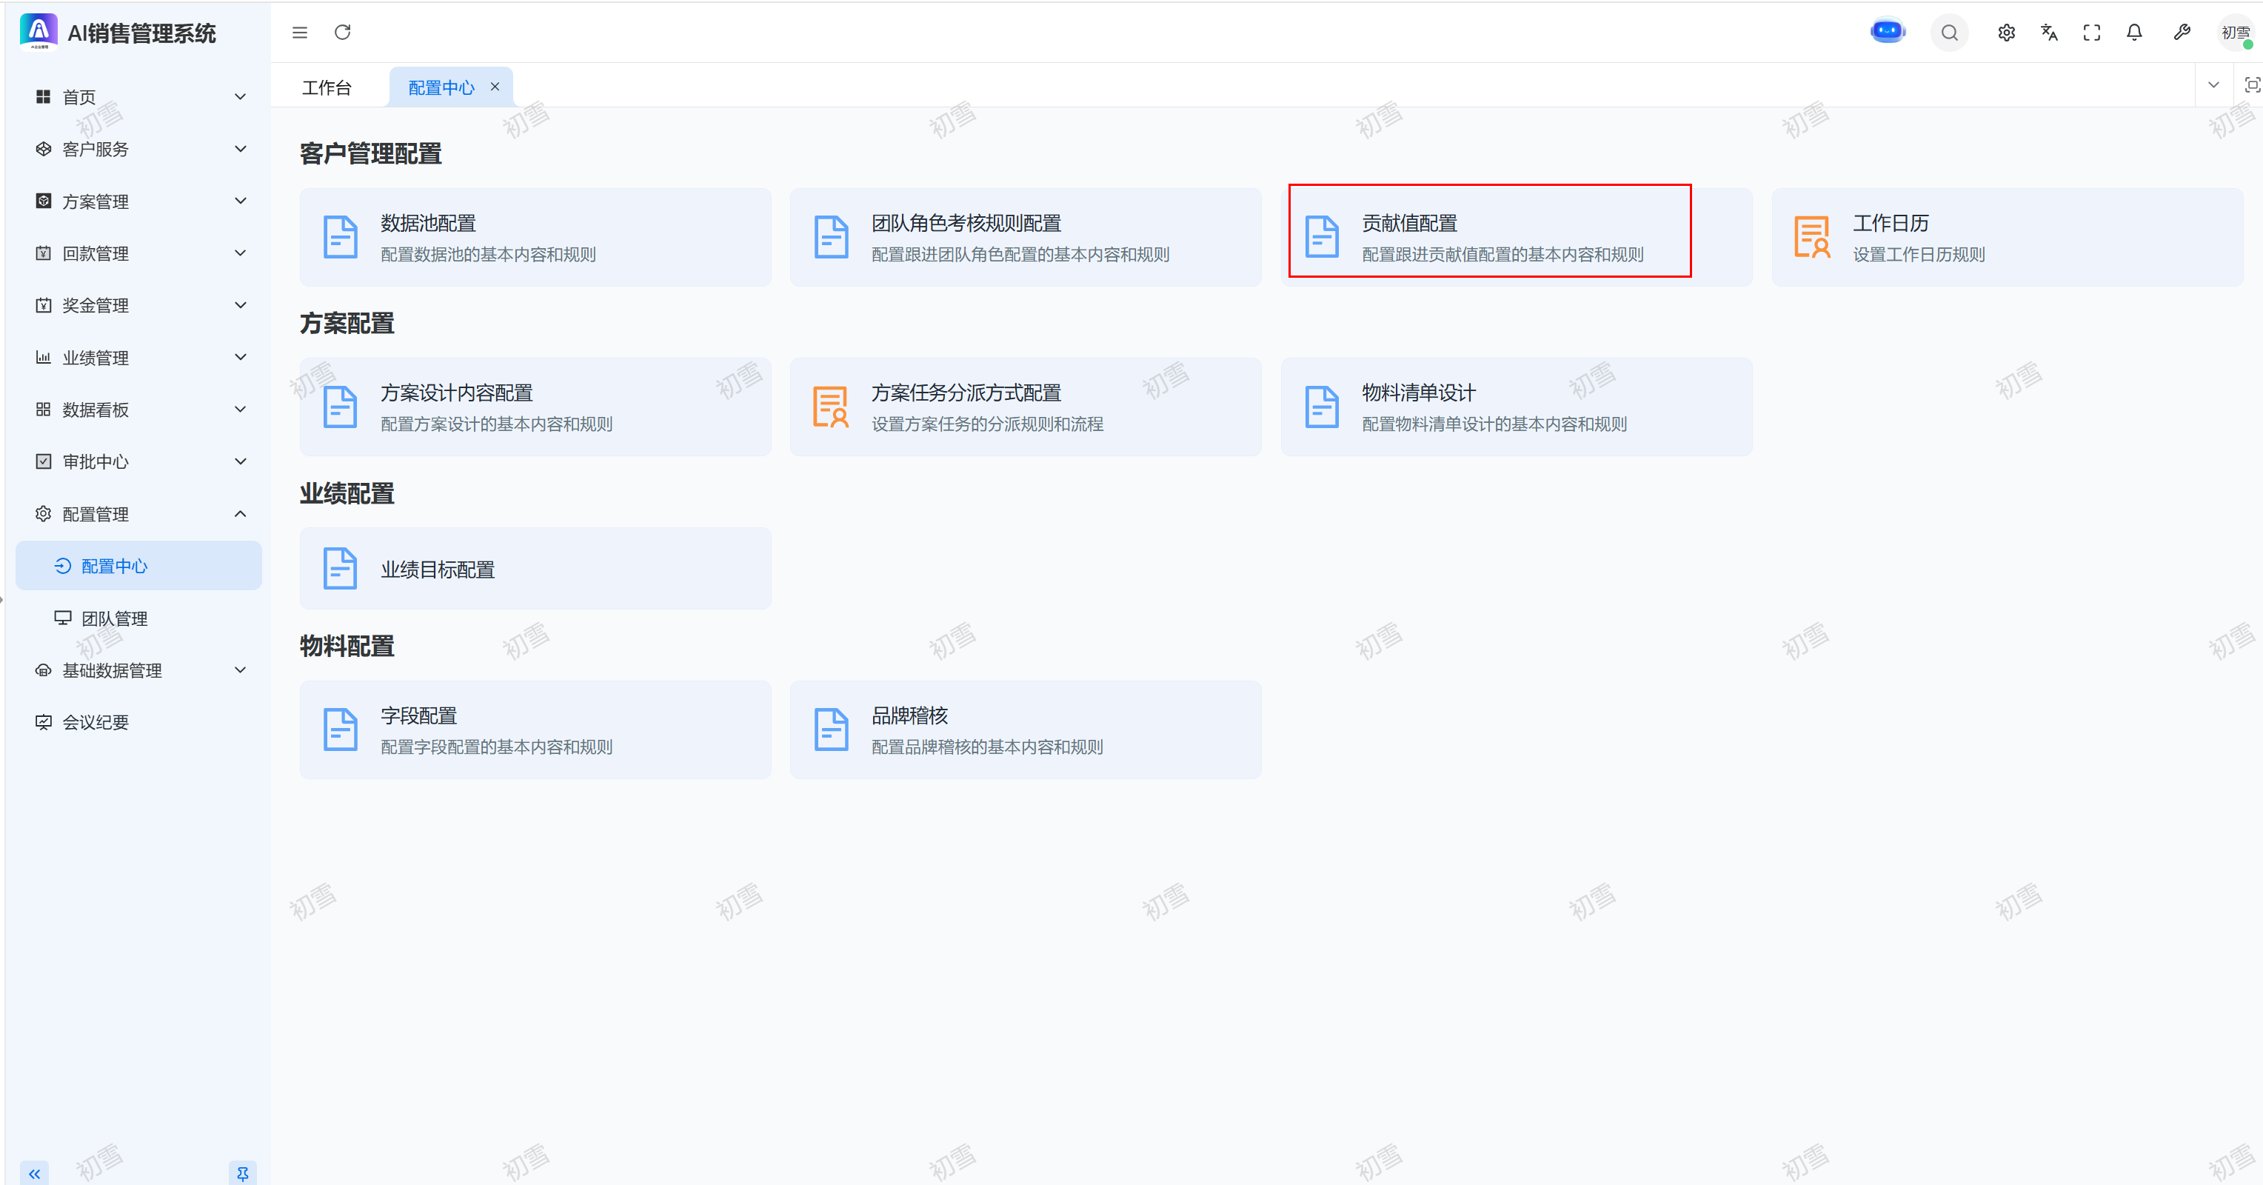Switch to the 工作台 tab

327,88
